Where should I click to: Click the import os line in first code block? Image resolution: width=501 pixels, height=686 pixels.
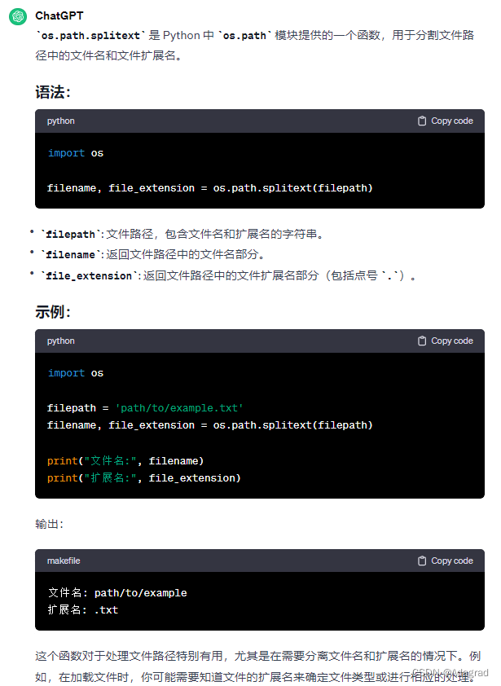point(78,152)
